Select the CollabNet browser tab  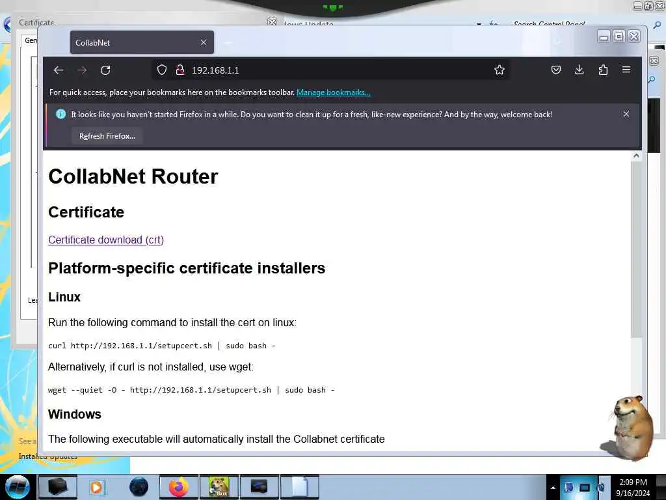tap(142, 42)
